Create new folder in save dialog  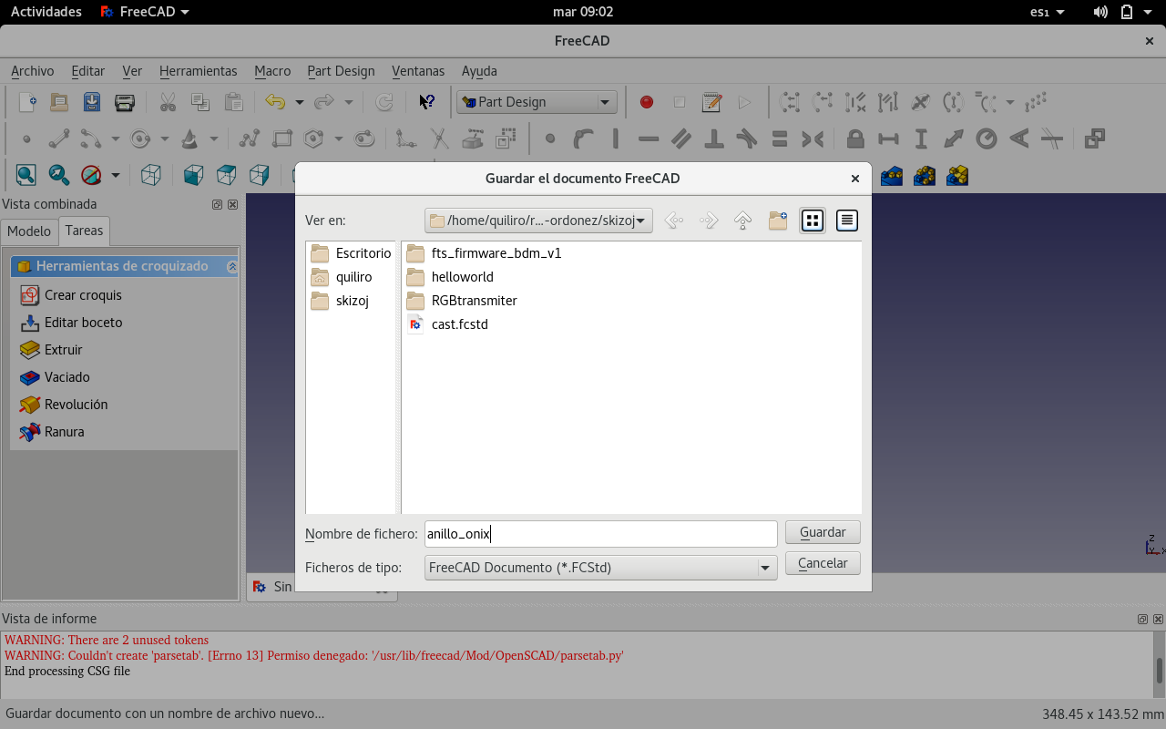(x=777, y=221)
